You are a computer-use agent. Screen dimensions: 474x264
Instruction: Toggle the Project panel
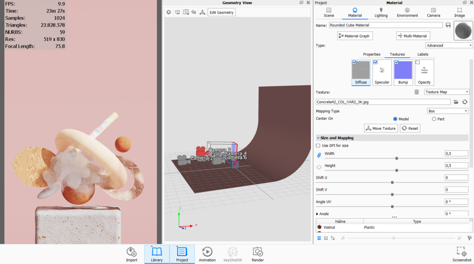(182, 254)
